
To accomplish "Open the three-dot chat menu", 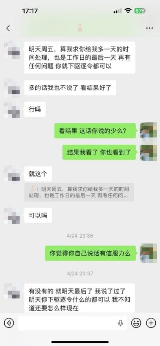I will 149,28.
